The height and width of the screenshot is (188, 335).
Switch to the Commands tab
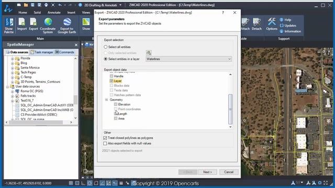point(64,52)
